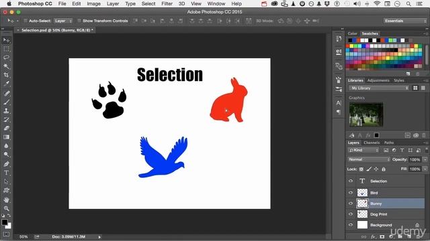Screen dimensions: 430x241
Task: Select the Horizontal Type tool
Action: coord(6,173)
